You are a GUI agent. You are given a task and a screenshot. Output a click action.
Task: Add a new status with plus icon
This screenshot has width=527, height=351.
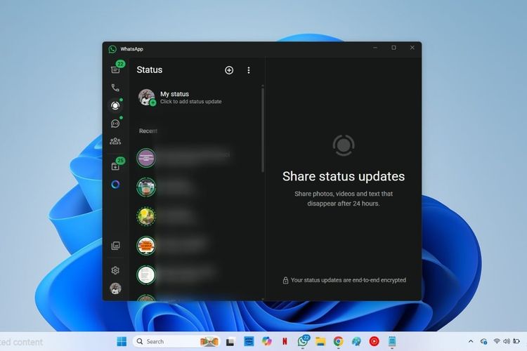pyautogui.click(x=229, y=70)
